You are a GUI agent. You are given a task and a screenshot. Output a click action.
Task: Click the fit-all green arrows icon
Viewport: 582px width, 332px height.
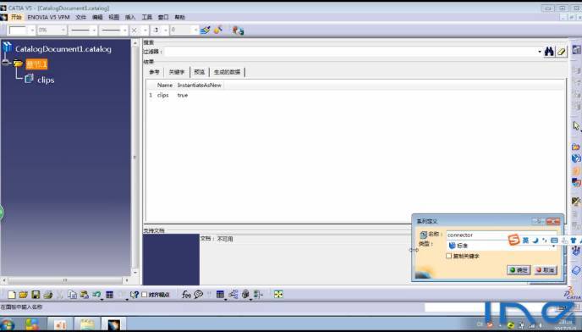point(278,295)
